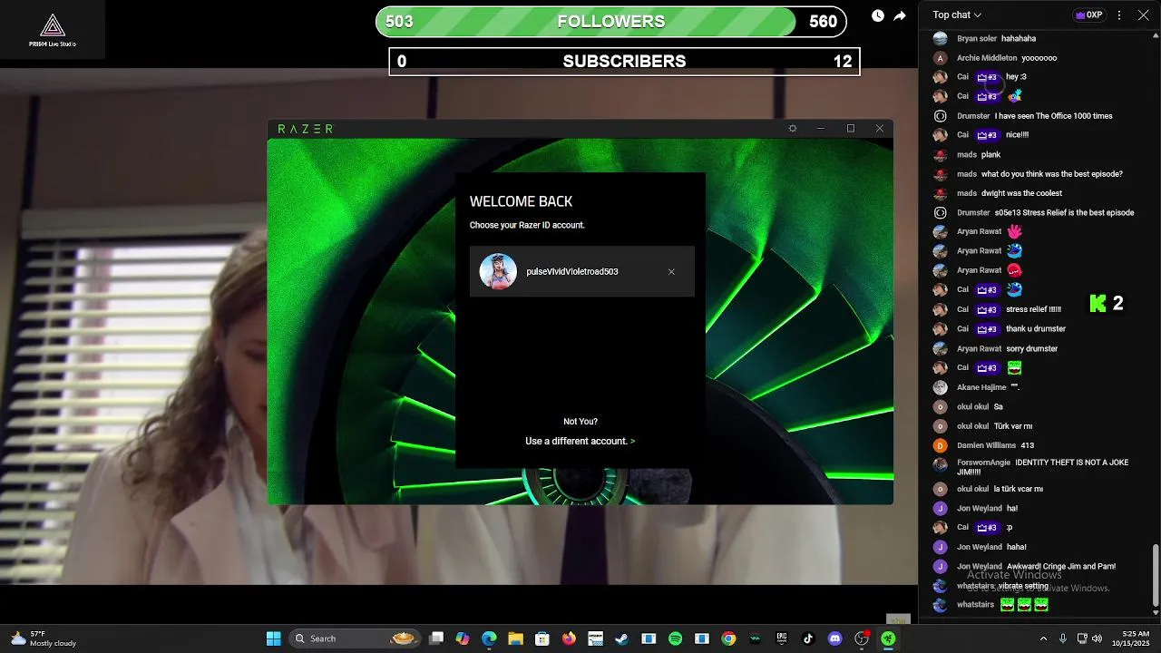Click the 0XP points badge
This screenshot has width=1161, height=653.
point(1088,15)
